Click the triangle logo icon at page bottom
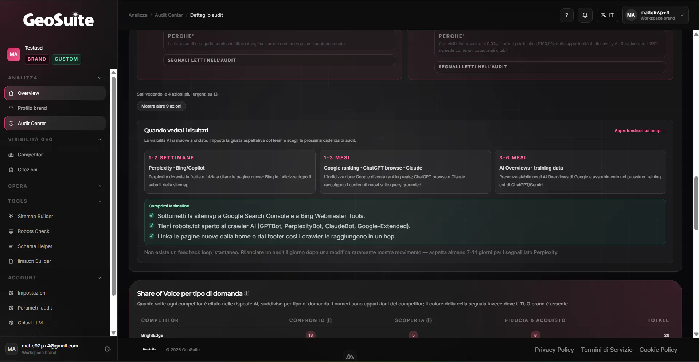The width and height of the screenshot is (699, 362). coord(350,357)
